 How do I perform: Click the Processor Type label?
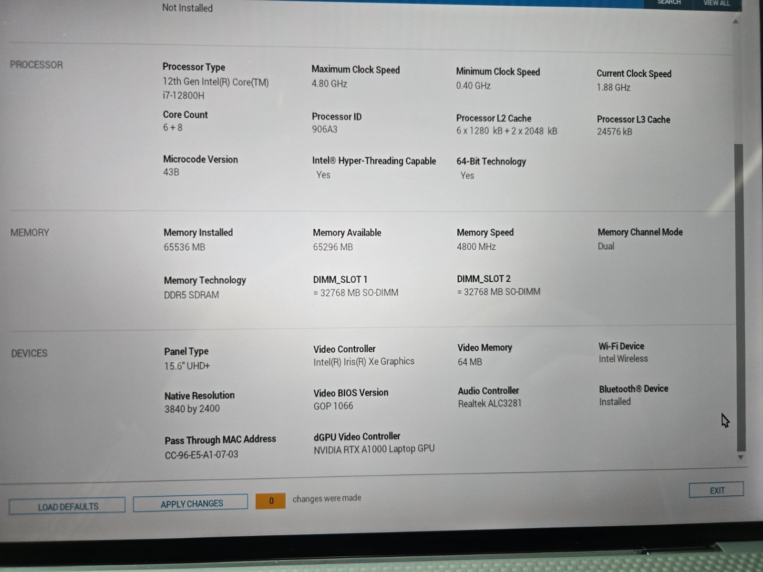(x=194, y=67)
